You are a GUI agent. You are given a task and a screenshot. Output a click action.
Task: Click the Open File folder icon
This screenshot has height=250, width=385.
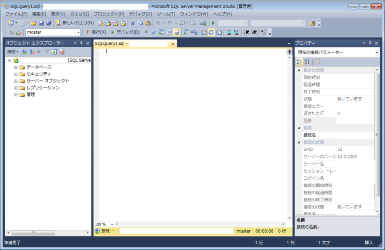coord(33,23)
